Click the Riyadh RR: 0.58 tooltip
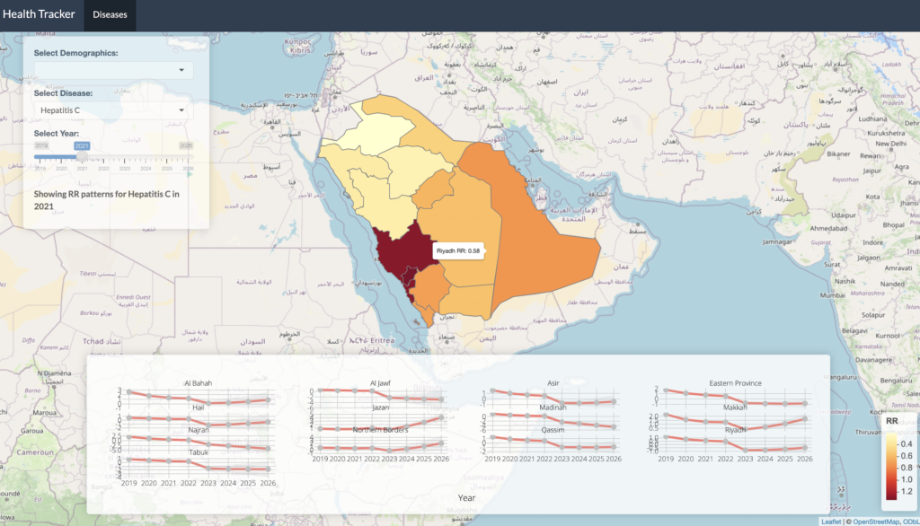 pyautogui.click(x=458, y=251)
